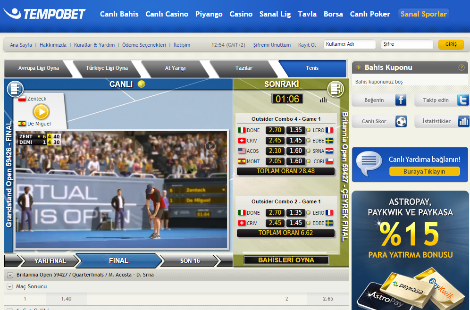The height and width of the screenshot is (310, 470).
Task: Click the live chat speech bubble icon
Action: click(x=369, y=163)
